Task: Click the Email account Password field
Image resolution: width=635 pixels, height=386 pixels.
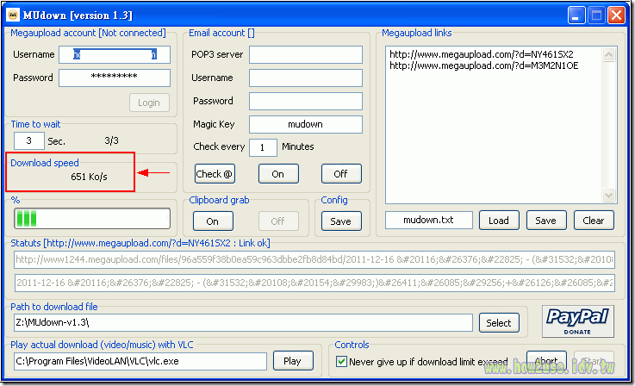Action: (306, 101)
